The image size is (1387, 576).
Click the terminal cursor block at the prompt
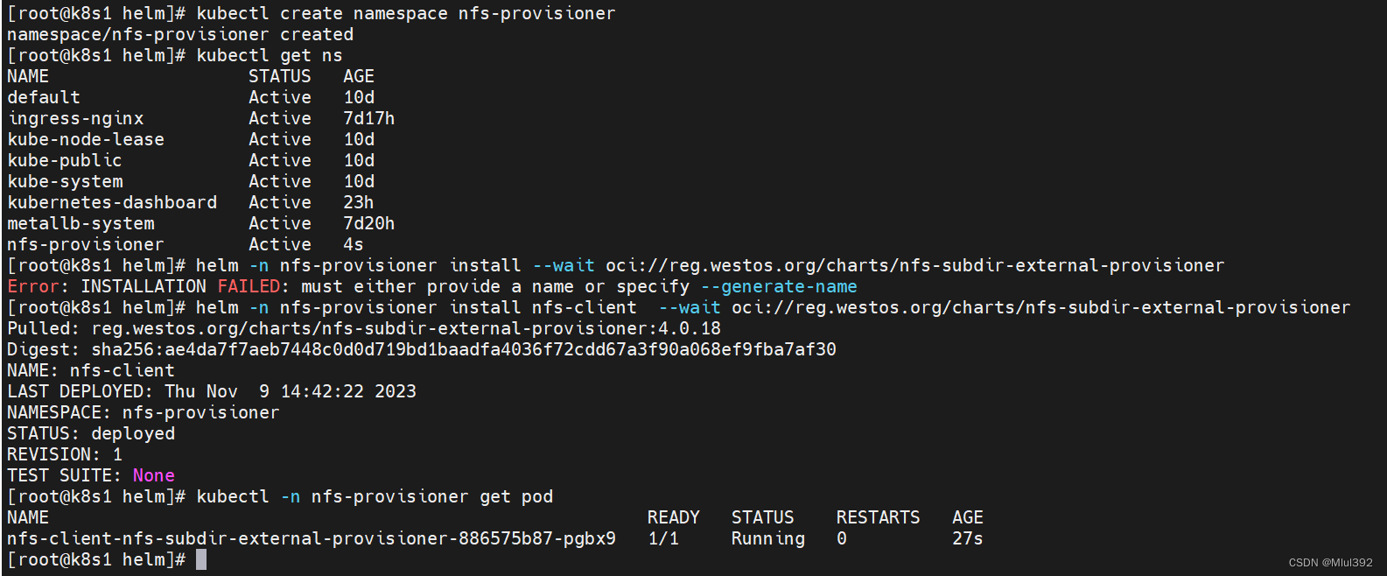click(201, 559)
